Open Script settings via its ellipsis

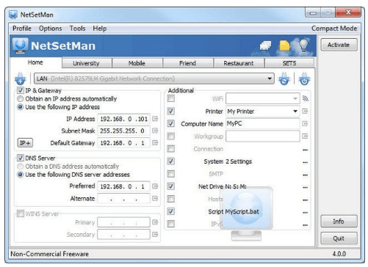pos(305,213)
